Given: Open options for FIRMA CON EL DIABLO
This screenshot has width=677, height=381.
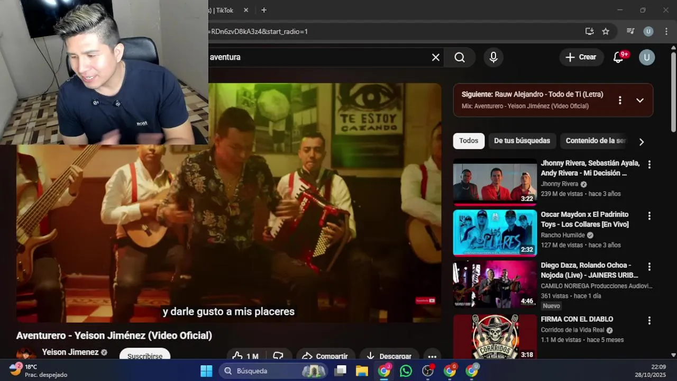Looking at the screenshot, I should click(649, 321).
